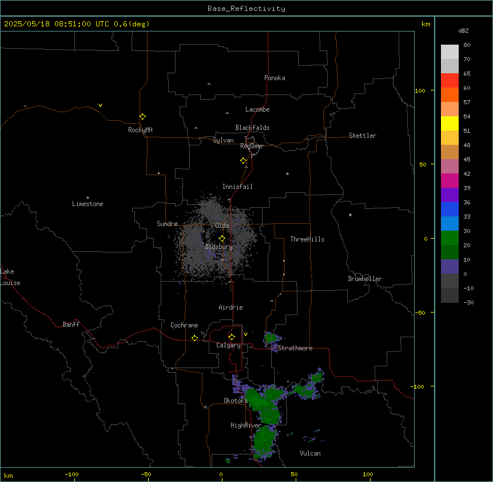This screenshot has height=482, width=493.
Task: Click the gray clutter ring around Olds
Action: pos(217,239)
